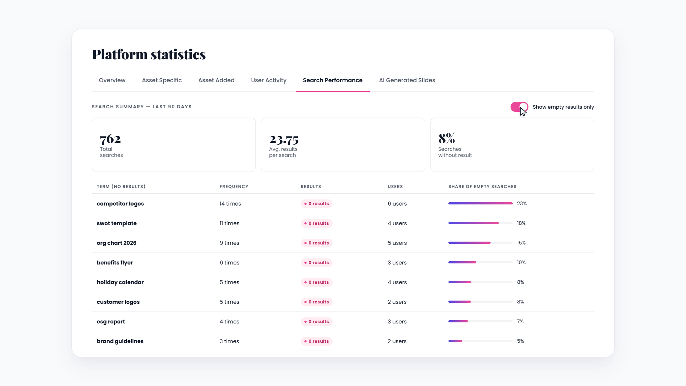
Task: Select the 'esg report' term
Action: 111,322
